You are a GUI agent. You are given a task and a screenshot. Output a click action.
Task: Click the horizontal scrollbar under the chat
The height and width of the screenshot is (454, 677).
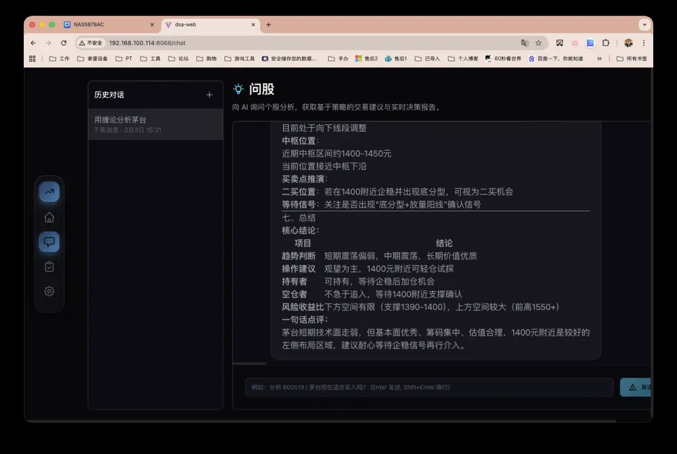pos(249,363)
